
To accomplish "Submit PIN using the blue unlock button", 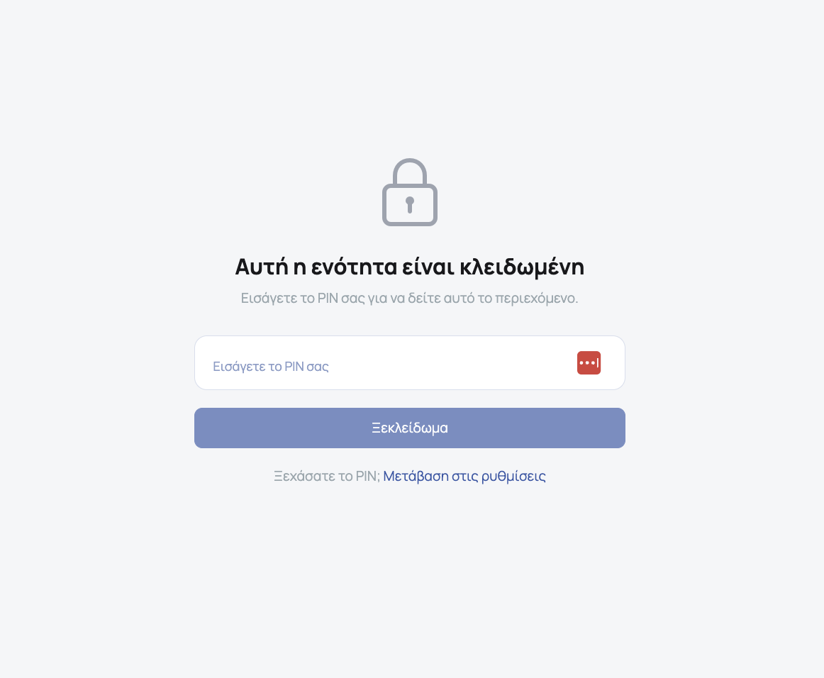I will click(x=410, y=428).
